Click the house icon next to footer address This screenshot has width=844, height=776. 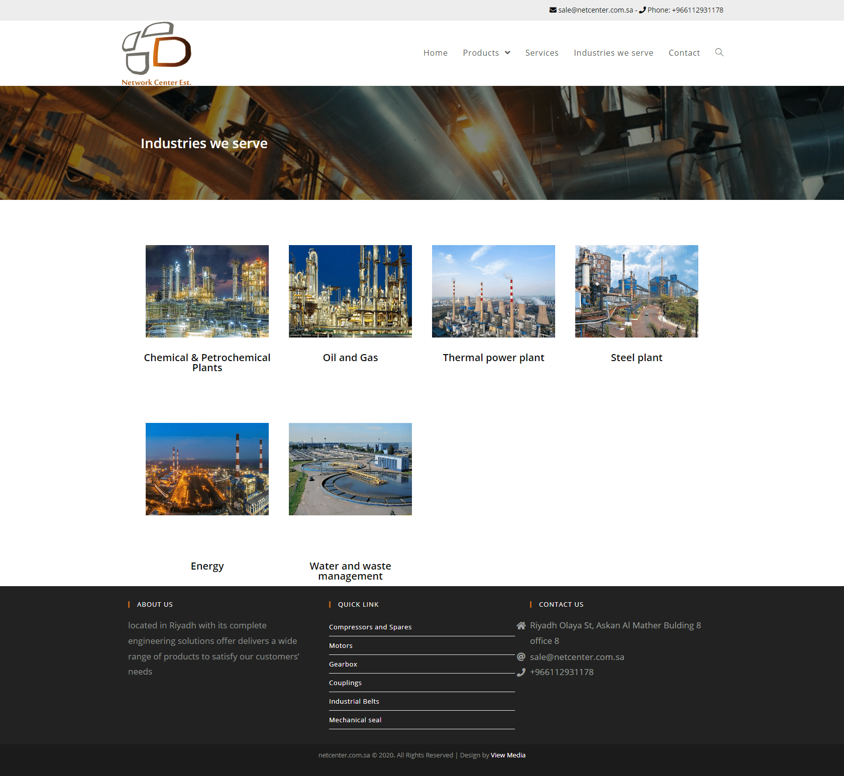(521, 625)
